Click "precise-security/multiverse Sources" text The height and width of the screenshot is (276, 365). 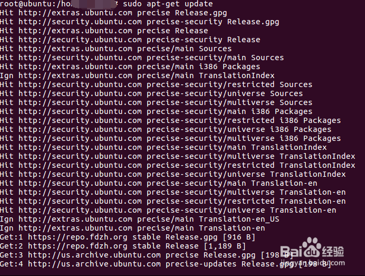coord(229,102)
